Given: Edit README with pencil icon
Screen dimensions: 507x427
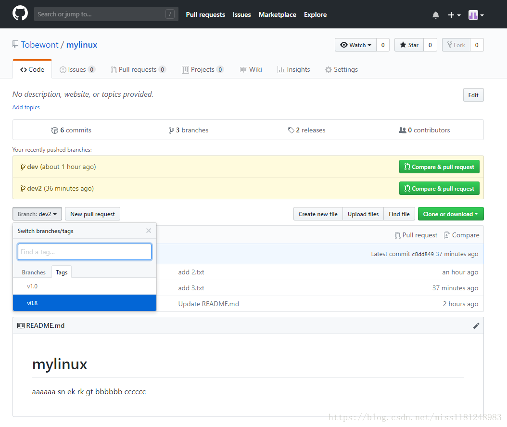Looking at the screenshot, I should pyautogui.click(x=476, y=326).
